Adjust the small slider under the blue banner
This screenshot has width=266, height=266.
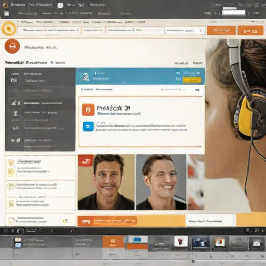[171, 90]
